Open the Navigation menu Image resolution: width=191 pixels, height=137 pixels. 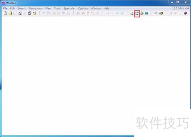pos(36,8)
